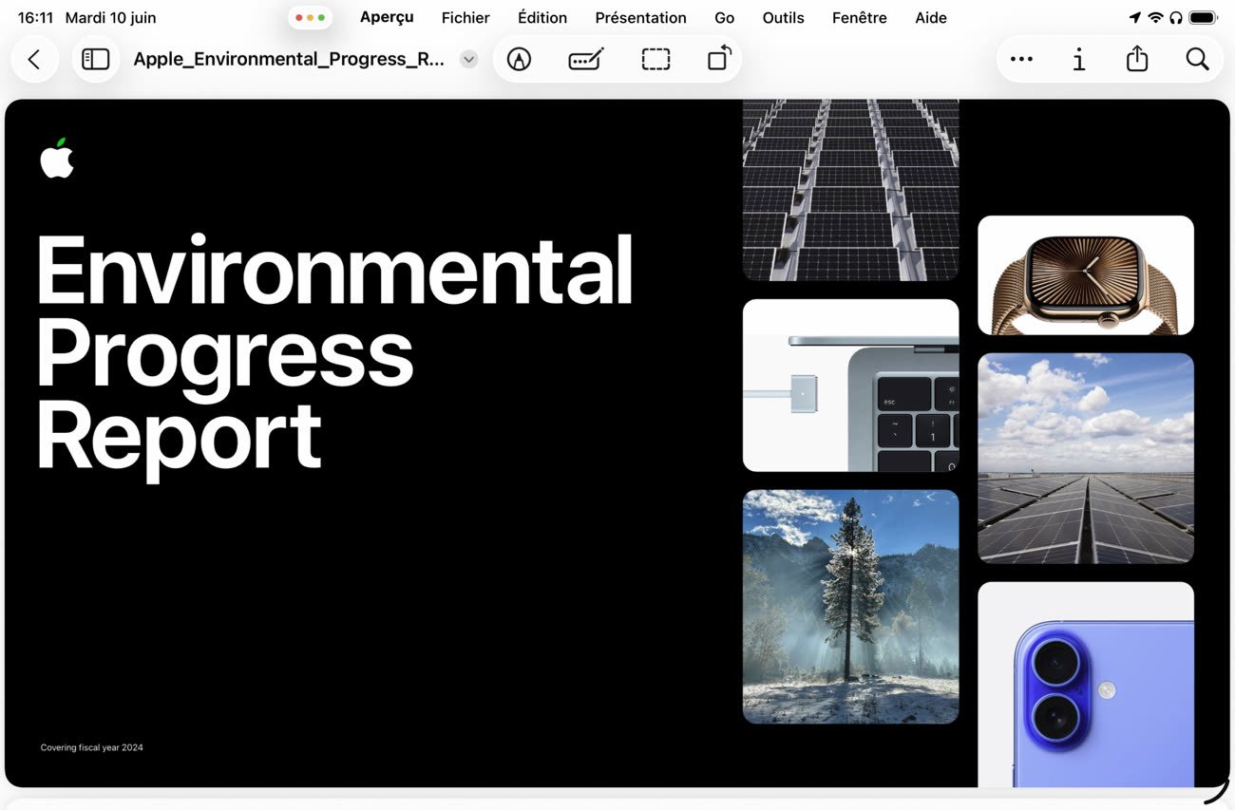
Task: Click the solar farm under cloudy sky photo
Action: [1085, 459]
